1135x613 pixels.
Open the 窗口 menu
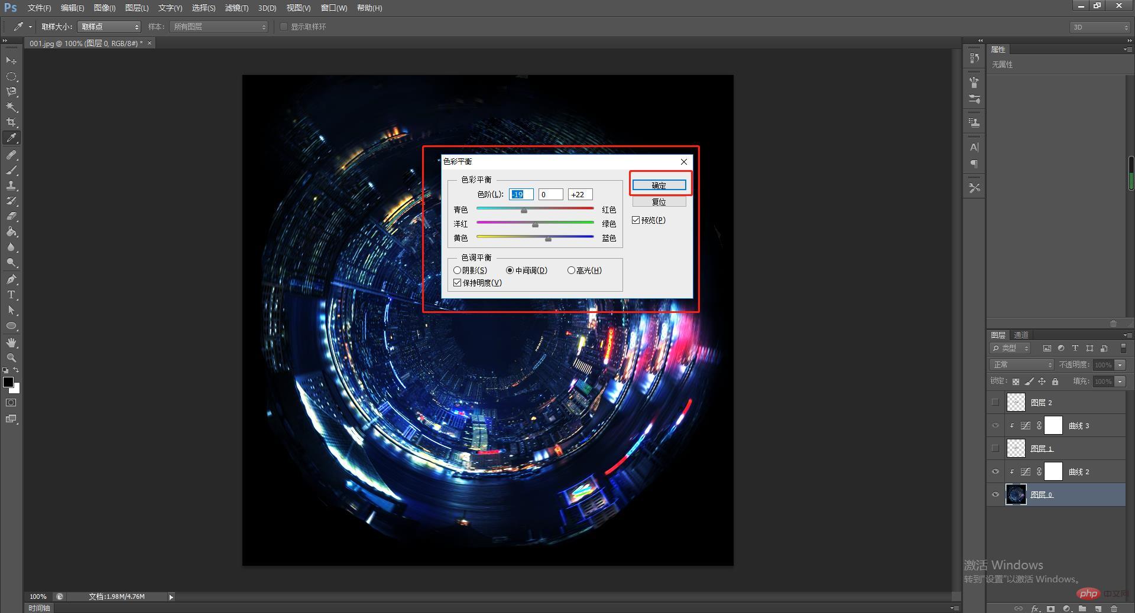pos(334,8)
